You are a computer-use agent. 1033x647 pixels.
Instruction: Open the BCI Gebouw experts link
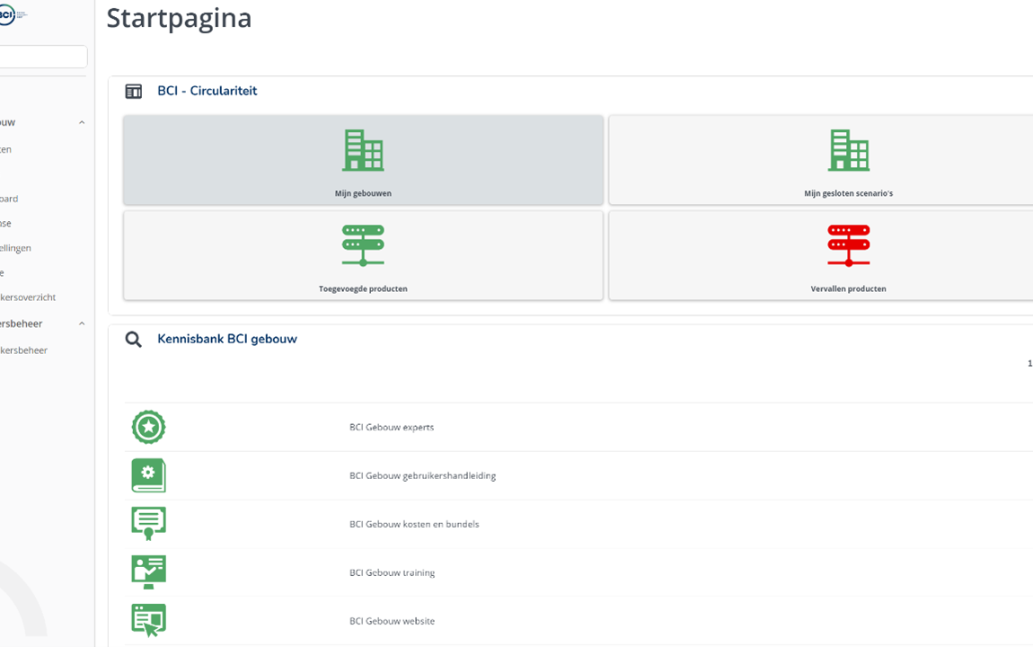[x=392, y=428]
